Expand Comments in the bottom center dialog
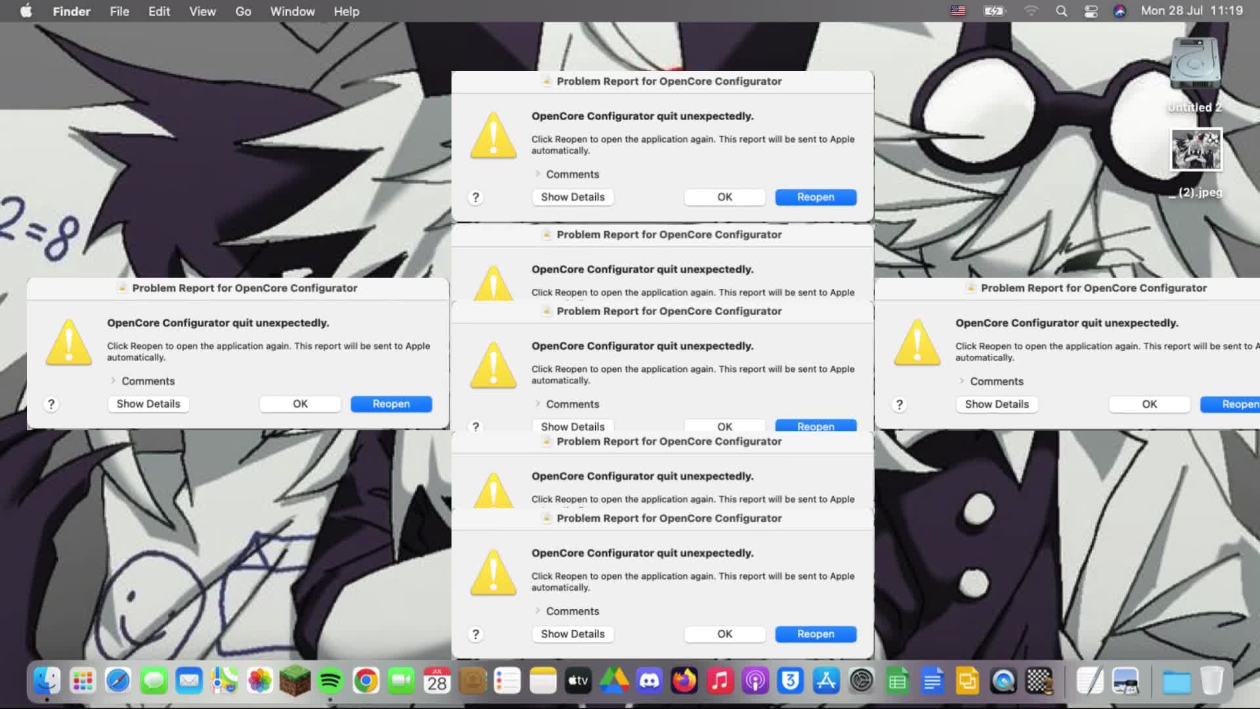The width and height of the screenshot is (1260, 709). pyautogui.click(x=537, y=611)
